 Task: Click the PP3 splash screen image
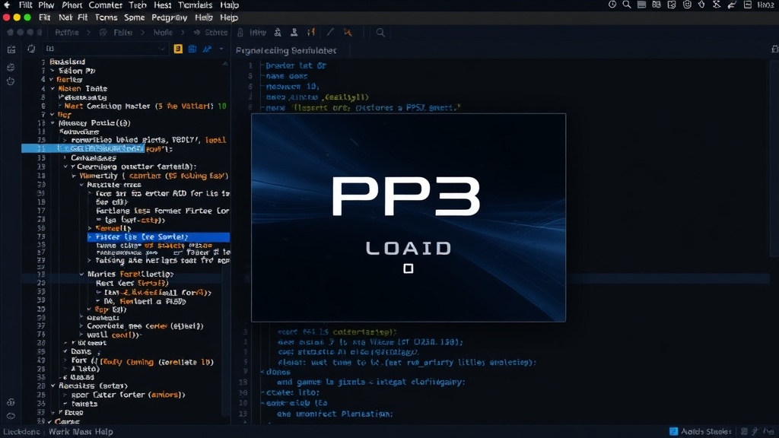pyautogui.click(x=409, y=217)
